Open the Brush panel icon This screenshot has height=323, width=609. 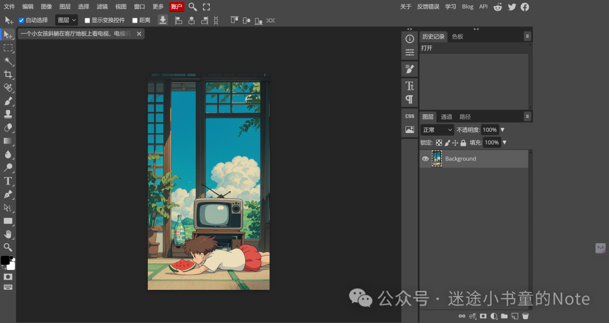coord(409,69)
